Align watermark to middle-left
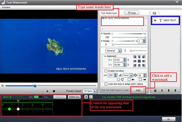The image size is (182, 122). 135,61
